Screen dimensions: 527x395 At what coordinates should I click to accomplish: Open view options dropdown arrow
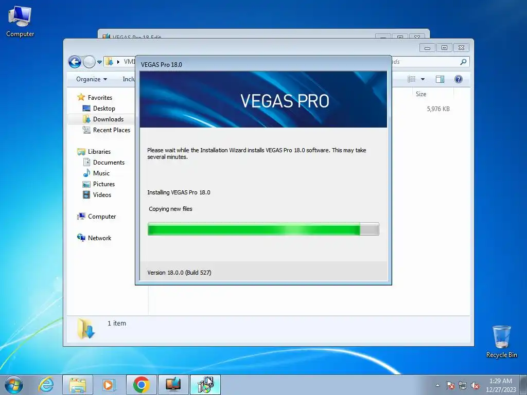pos(423,79)
